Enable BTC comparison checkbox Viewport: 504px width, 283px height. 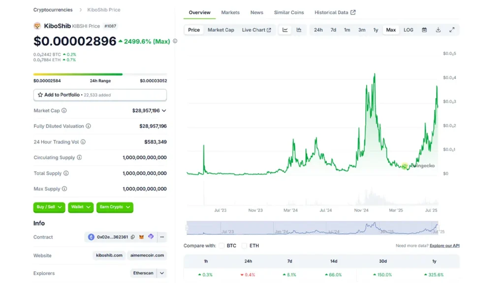pos(221,246)
